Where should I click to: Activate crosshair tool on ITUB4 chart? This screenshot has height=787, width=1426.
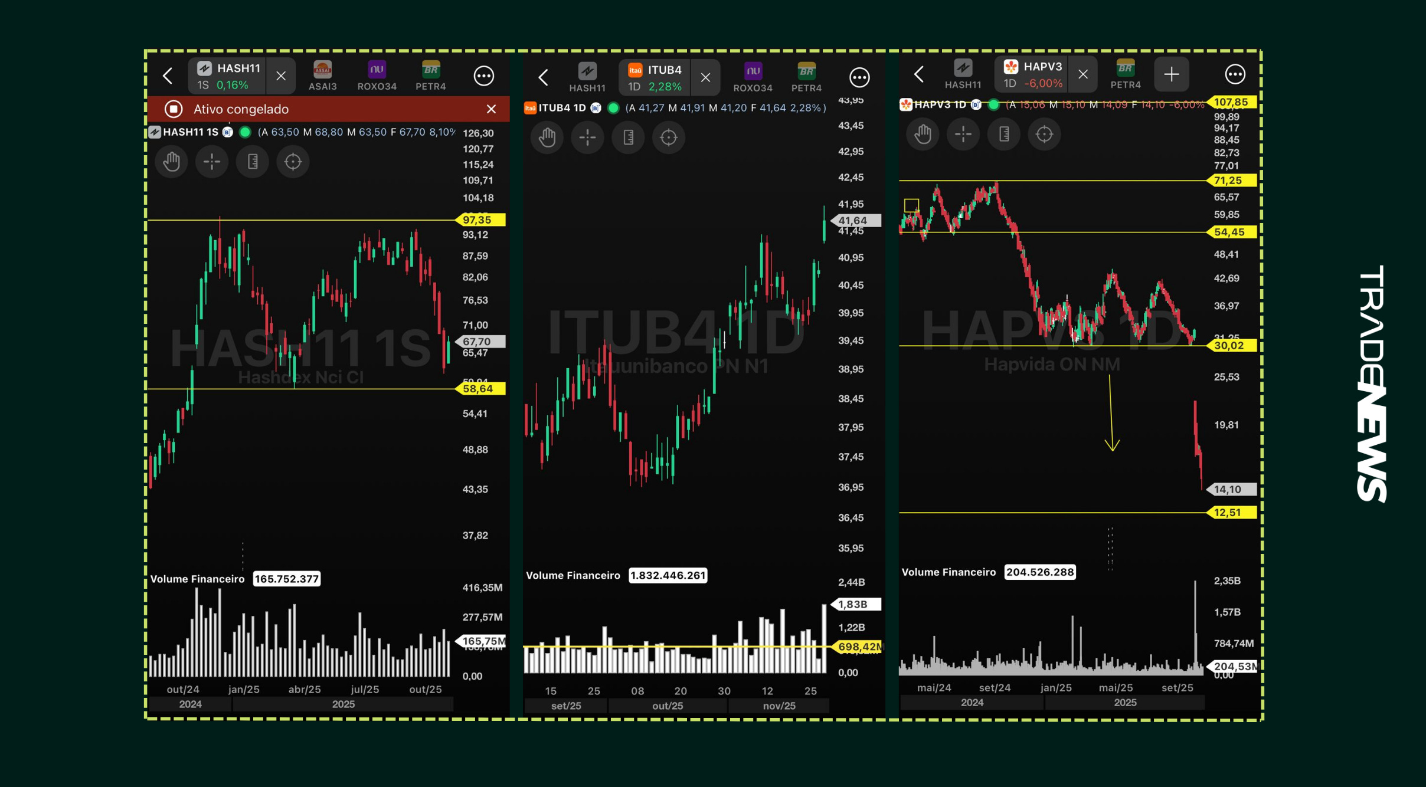[x=587, y=137]
